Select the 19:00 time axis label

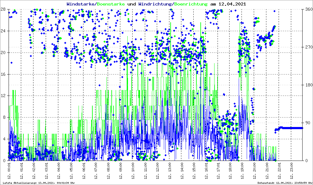(243, 172)
